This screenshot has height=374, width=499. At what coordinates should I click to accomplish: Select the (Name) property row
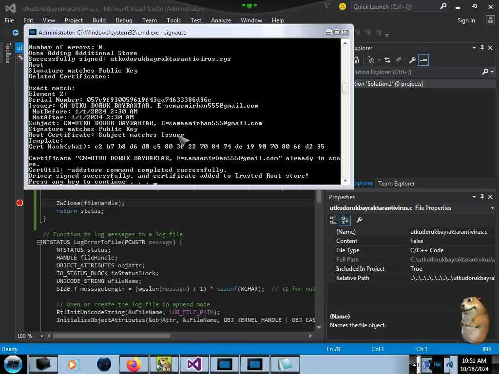(x=412, y=232)
